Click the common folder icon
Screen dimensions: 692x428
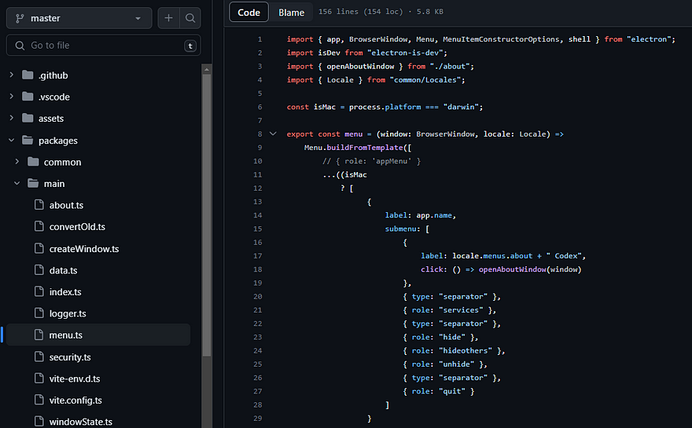pos(33,162)
